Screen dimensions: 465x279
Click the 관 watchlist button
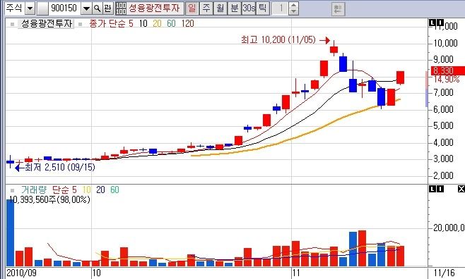tap(107, 8)
